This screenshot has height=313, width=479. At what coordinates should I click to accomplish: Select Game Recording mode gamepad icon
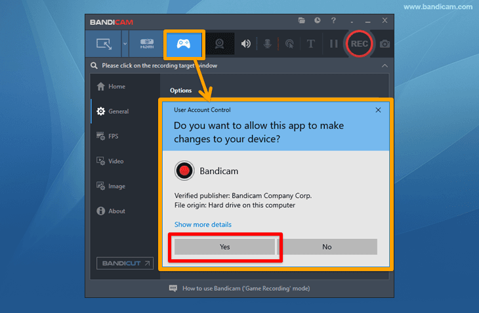pyautogui.click(x=184, y=44)
